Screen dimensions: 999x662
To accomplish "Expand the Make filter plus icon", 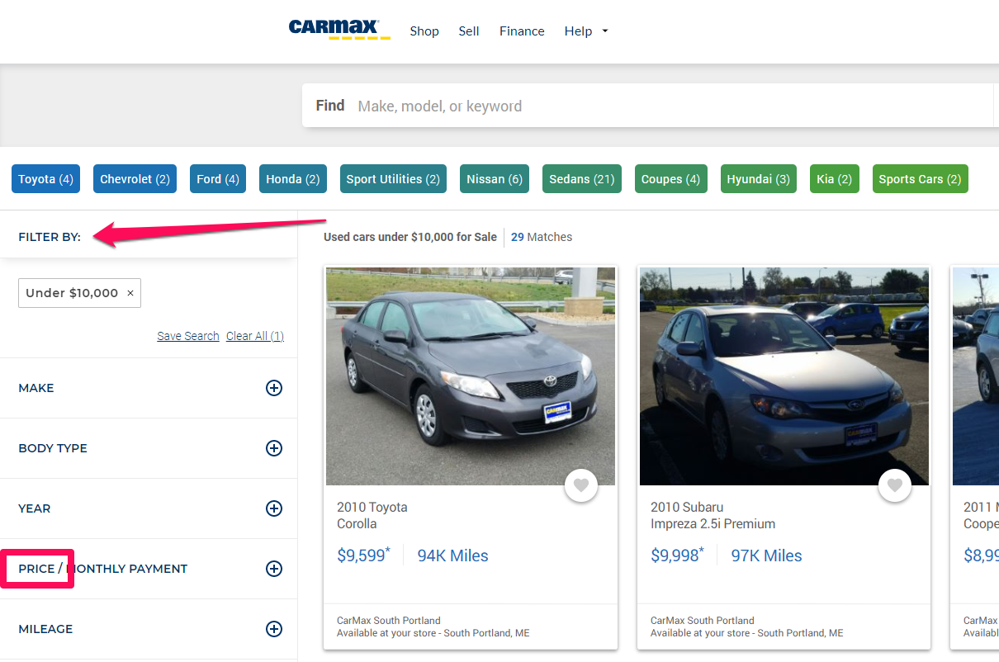I will pos(274,388).
